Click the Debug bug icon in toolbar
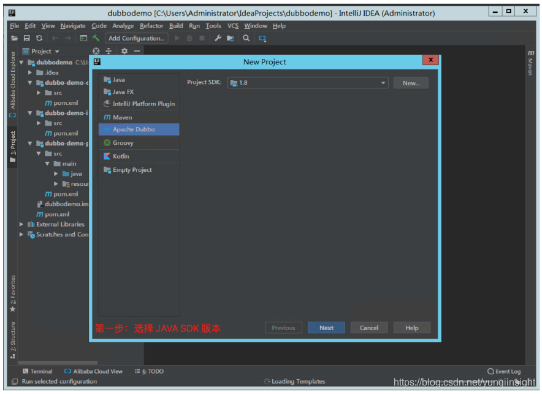The width and height of the screenshot is (542, 394). pos(189,38)
